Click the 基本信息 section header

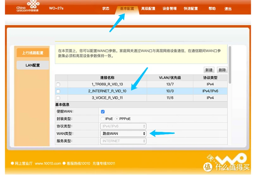(62, 105)
